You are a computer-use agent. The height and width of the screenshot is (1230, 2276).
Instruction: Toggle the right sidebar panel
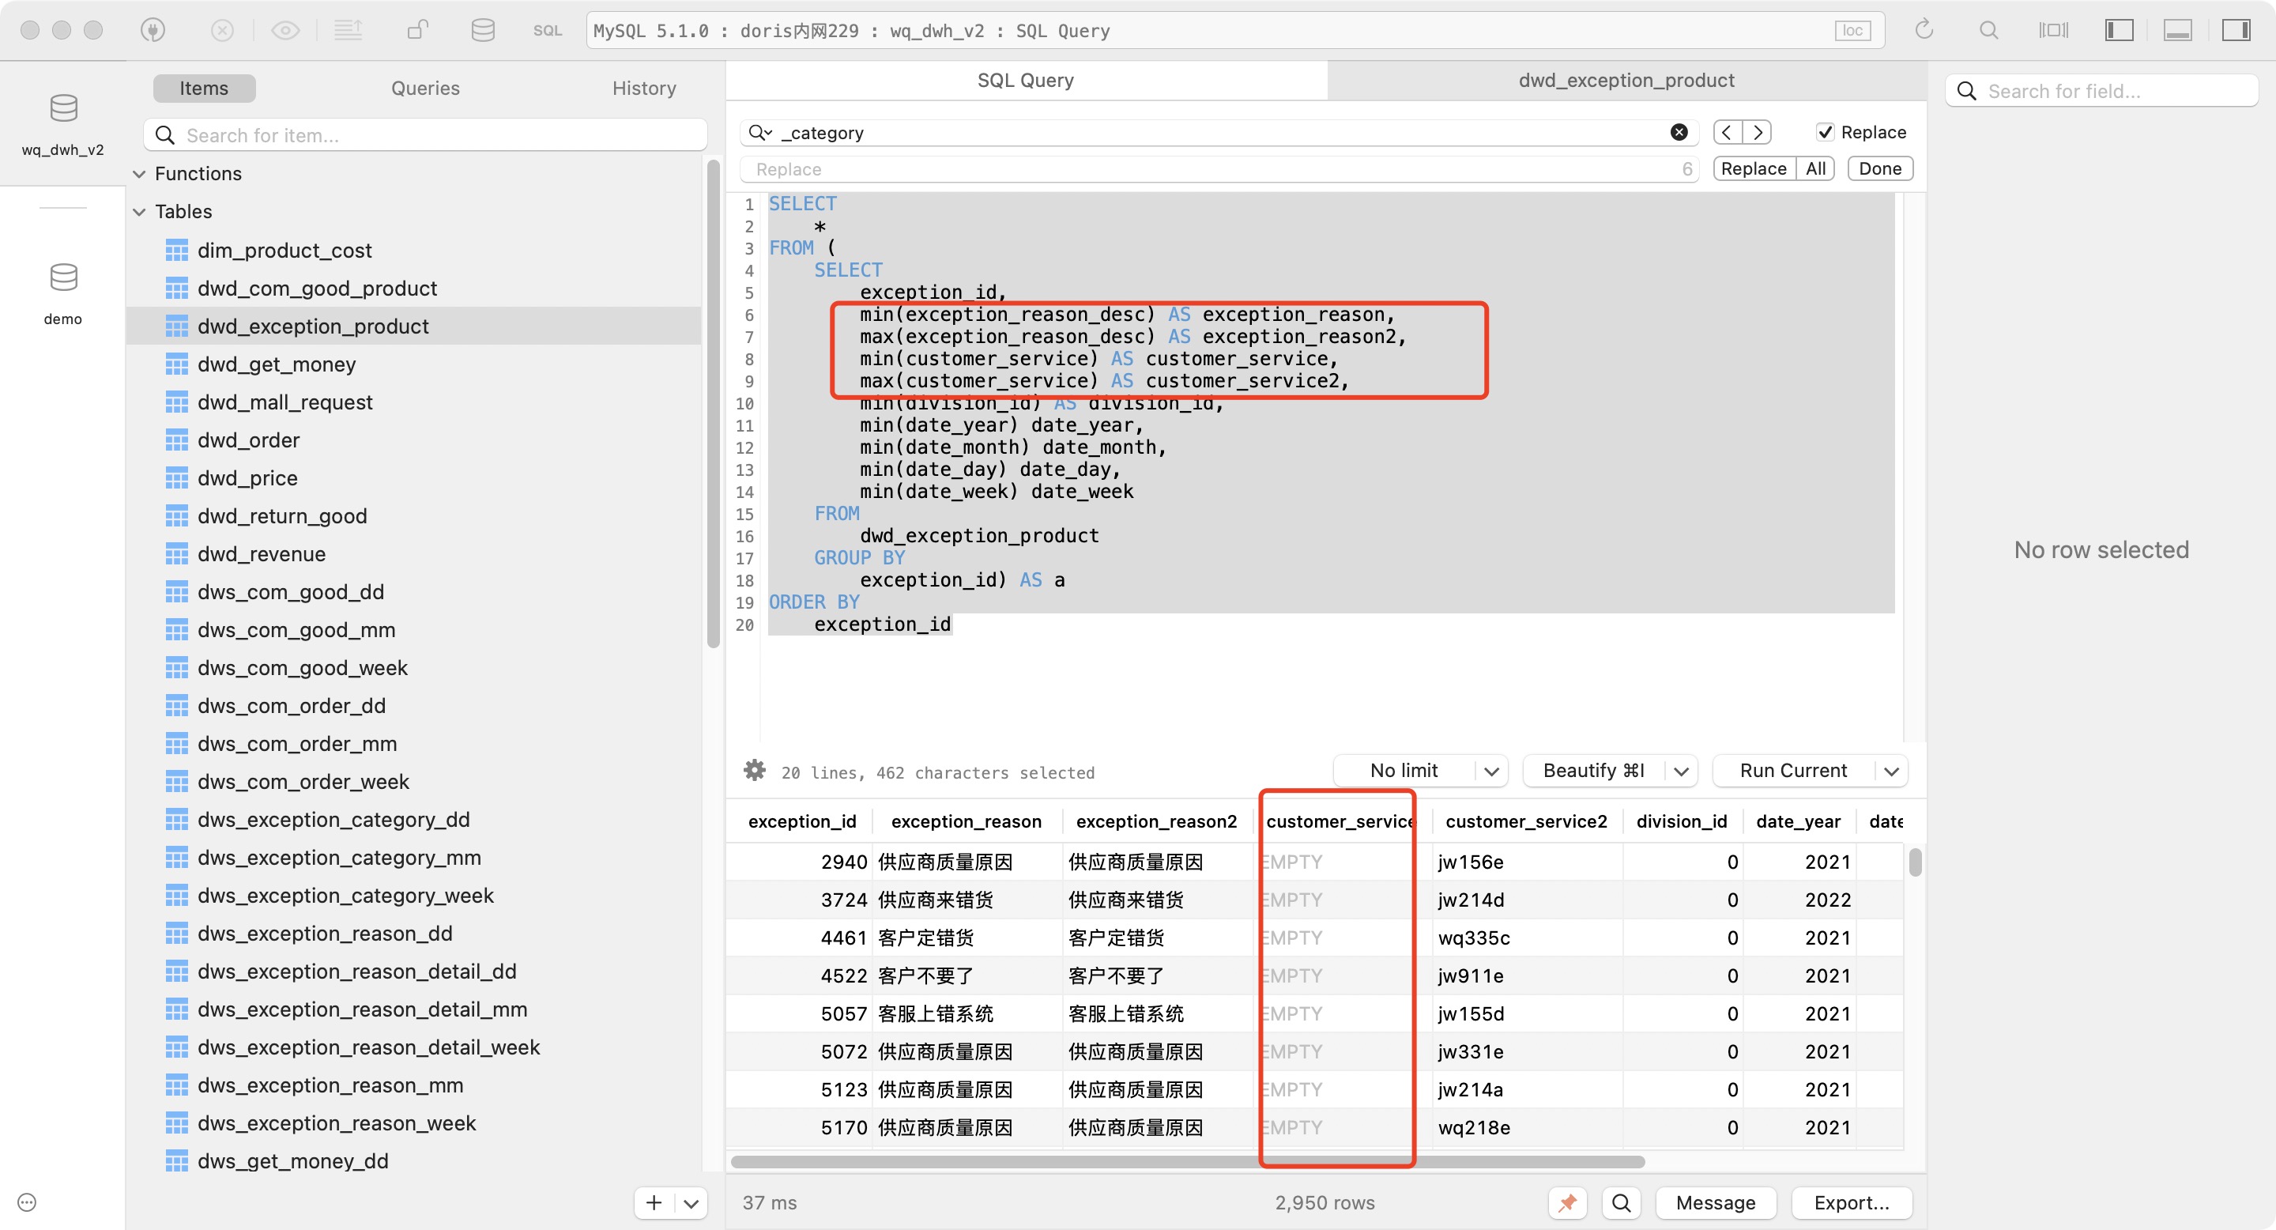click(x=2236, y=30)
